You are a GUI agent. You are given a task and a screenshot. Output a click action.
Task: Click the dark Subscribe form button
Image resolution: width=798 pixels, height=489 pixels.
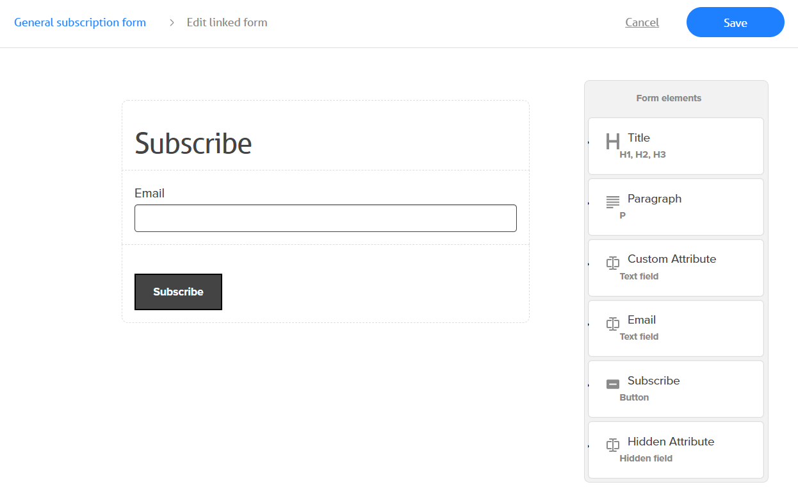[178, 292]
